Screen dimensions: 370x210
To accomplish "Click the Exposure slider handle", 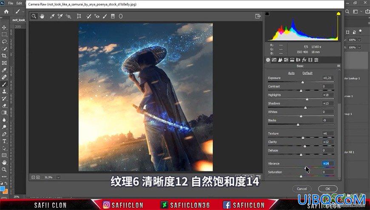I will pyautogui.click(x=303, y=82).
